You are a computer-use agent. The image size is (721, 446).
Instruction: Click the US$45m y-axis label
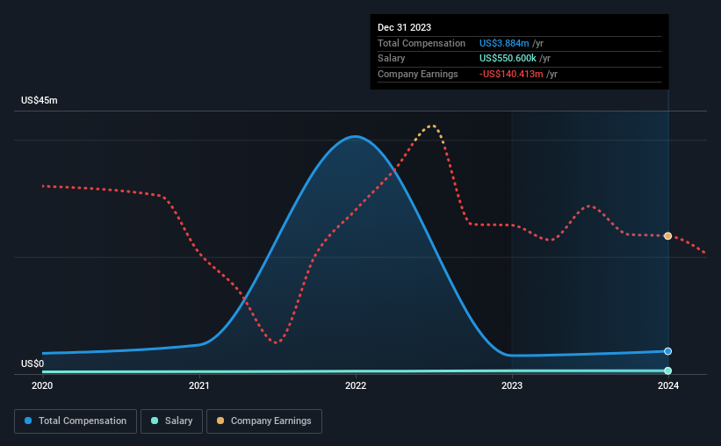[40, 100]
